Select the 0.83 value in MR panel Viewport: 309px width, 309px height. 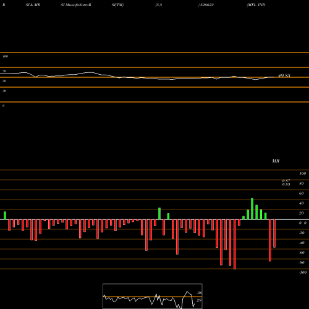[x=286, y=184]
